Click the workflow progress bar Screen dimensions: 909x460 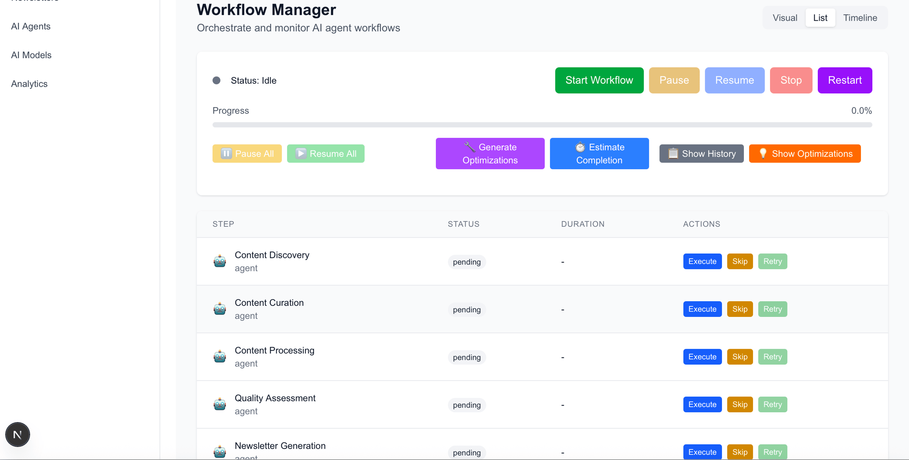pyautogui.click(x=542, y=125)
